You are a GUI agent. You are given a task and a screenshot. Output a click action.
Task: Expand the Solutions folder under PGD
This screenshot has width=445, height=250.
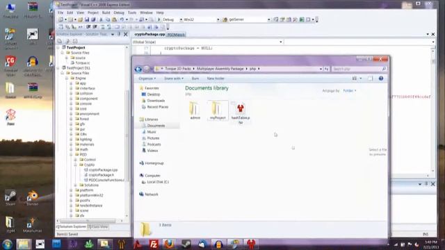click(76, 185)
